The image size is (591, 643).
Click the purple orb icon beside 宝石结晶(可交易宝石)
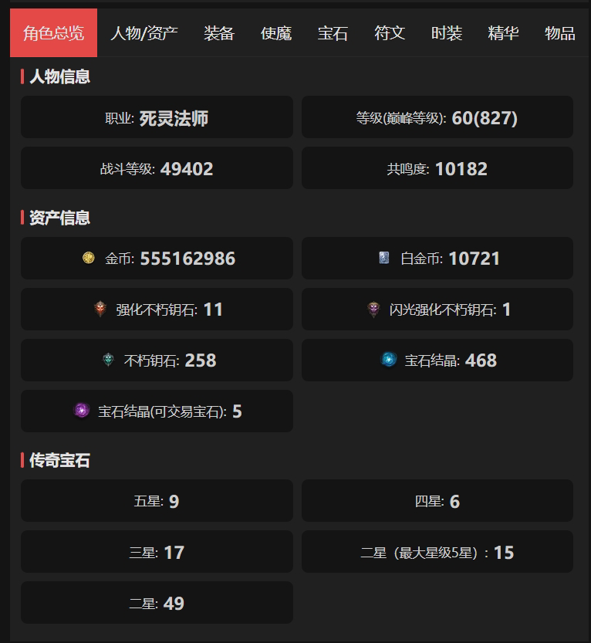tap(82, 411)
